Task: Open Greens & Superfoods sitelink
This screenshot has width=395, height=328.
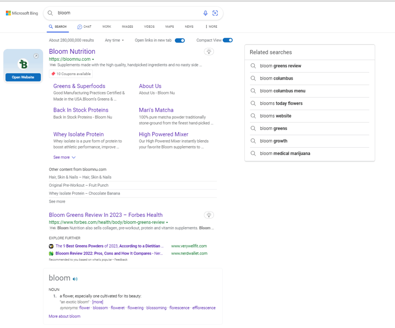Action: tap(79, 86)
